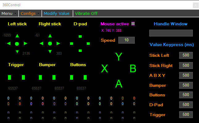Click the Stick Left keypress value field

point(186,55)
